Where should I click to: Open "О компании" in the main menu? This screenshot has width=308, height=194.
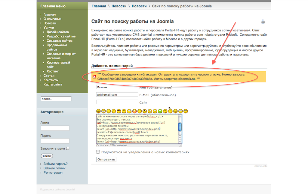pyautogui.click(x=52, y=19)
